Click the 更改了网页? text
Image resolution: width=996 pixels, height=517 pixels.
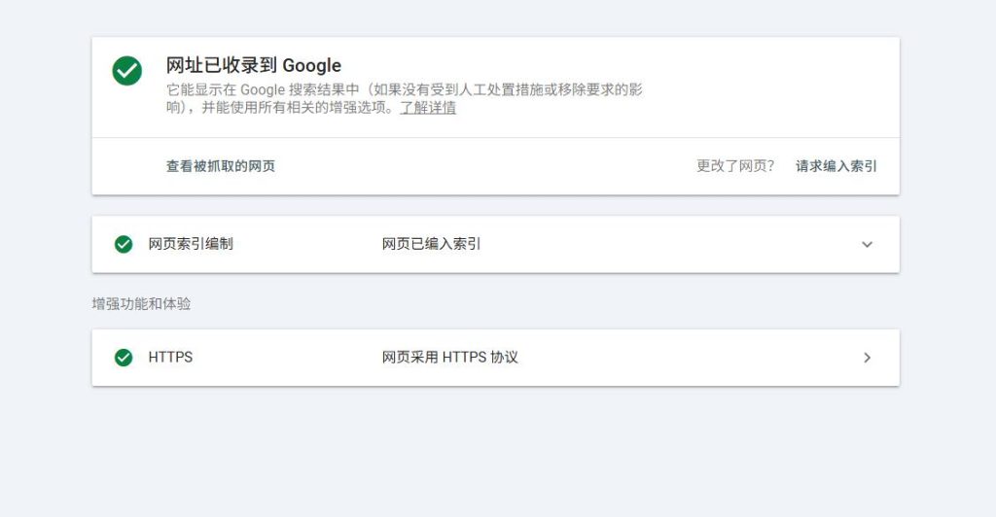735,166
